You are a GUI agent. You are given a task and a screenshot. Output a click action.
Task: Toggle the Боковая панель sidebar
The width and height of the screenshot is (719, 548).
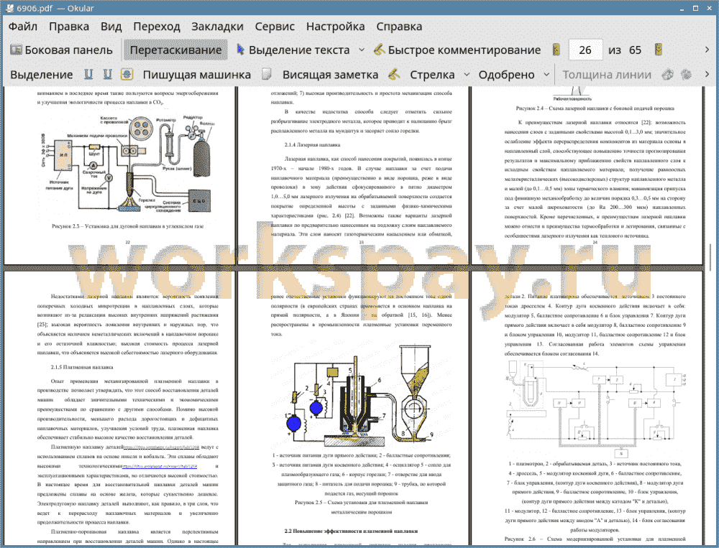point(61,50)
